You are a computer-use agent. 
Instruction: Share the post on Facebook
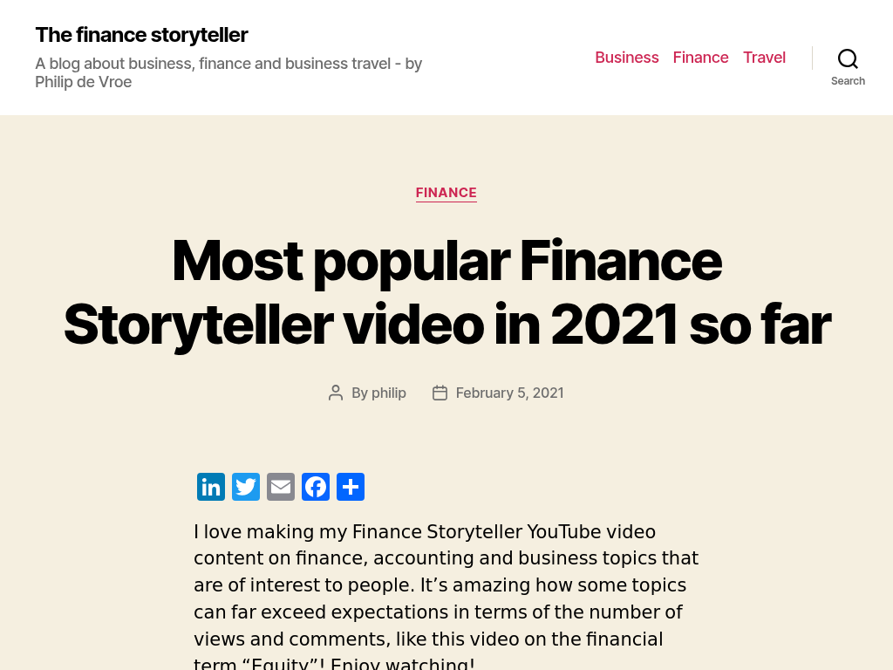click(316, 487)
